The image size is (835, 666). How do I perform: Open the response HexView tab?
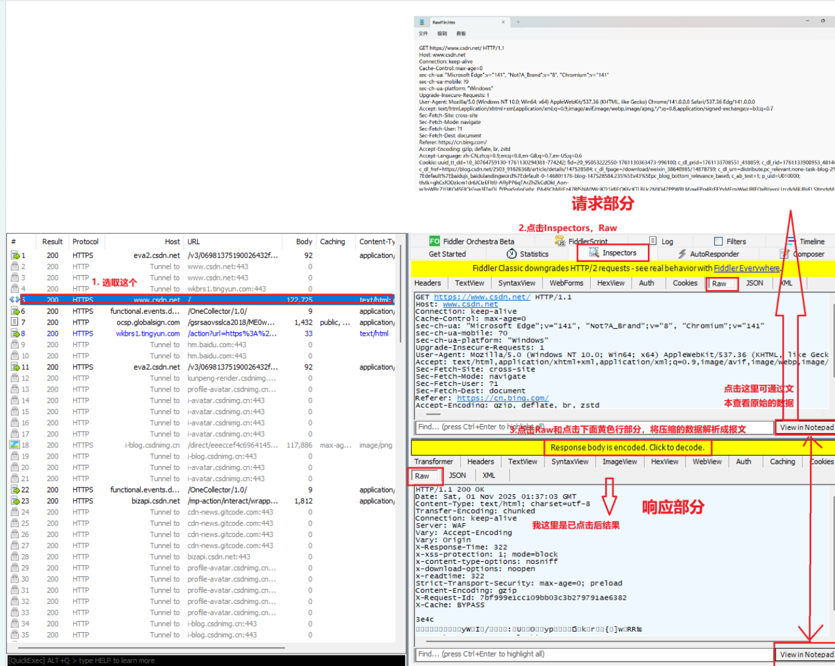point(665,462)
